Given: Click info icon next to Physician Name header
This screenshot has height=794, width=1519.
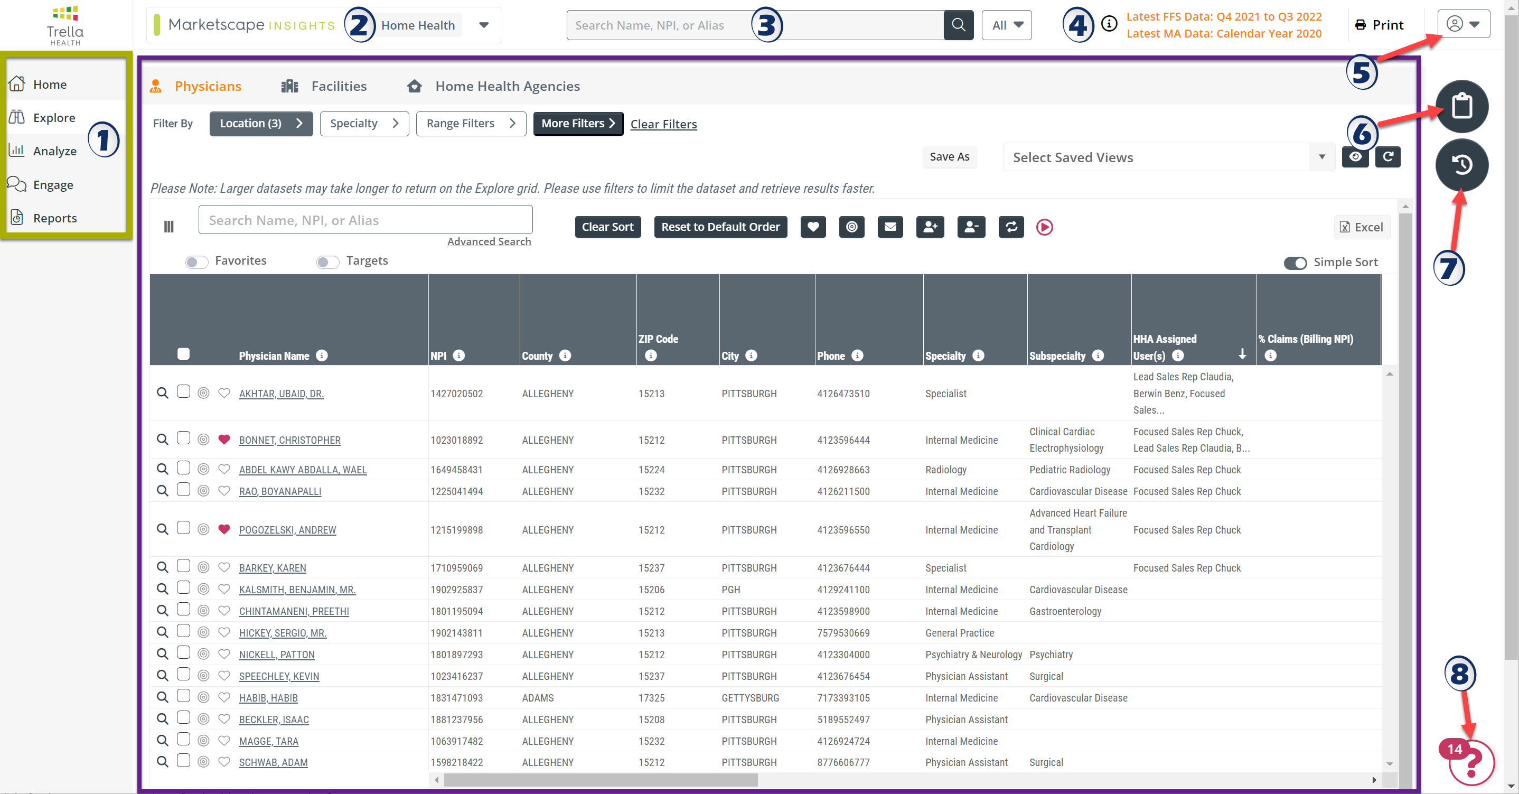Looking at the screenshot, I should click(321, 355).
